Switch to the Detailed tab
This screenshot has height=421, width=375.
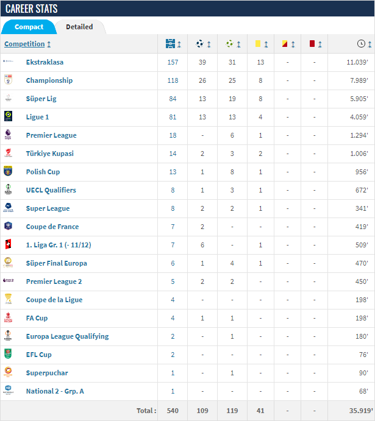[x=79, y=27]
